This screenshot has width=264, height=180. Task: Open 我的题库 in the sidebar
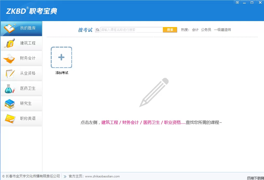pyautogui.click(x=21, y=28)
